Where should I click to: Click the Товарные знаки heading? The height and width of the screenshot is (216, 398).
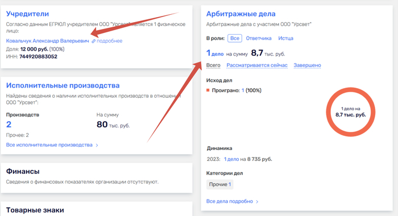[x=35, y=210]
